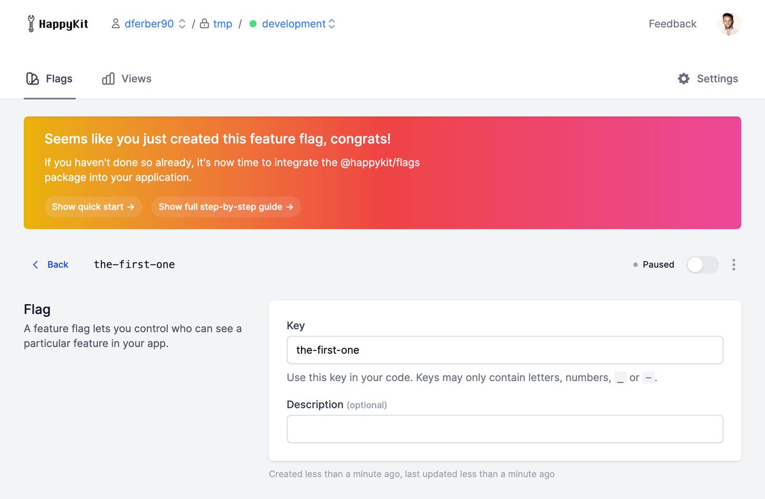
Task: Toggle the Paused flag switch on
Action: point(703,264)
